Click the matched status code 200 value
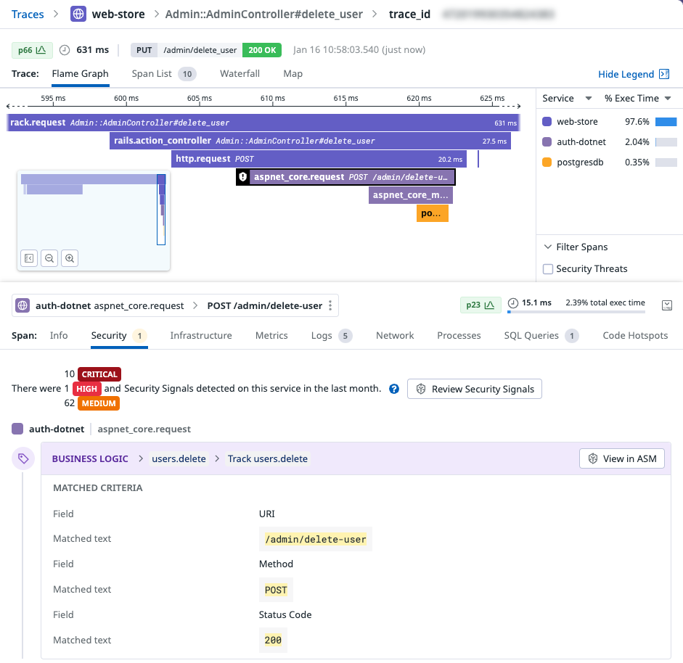Viewport: 683px width, 663px height. 273,640
